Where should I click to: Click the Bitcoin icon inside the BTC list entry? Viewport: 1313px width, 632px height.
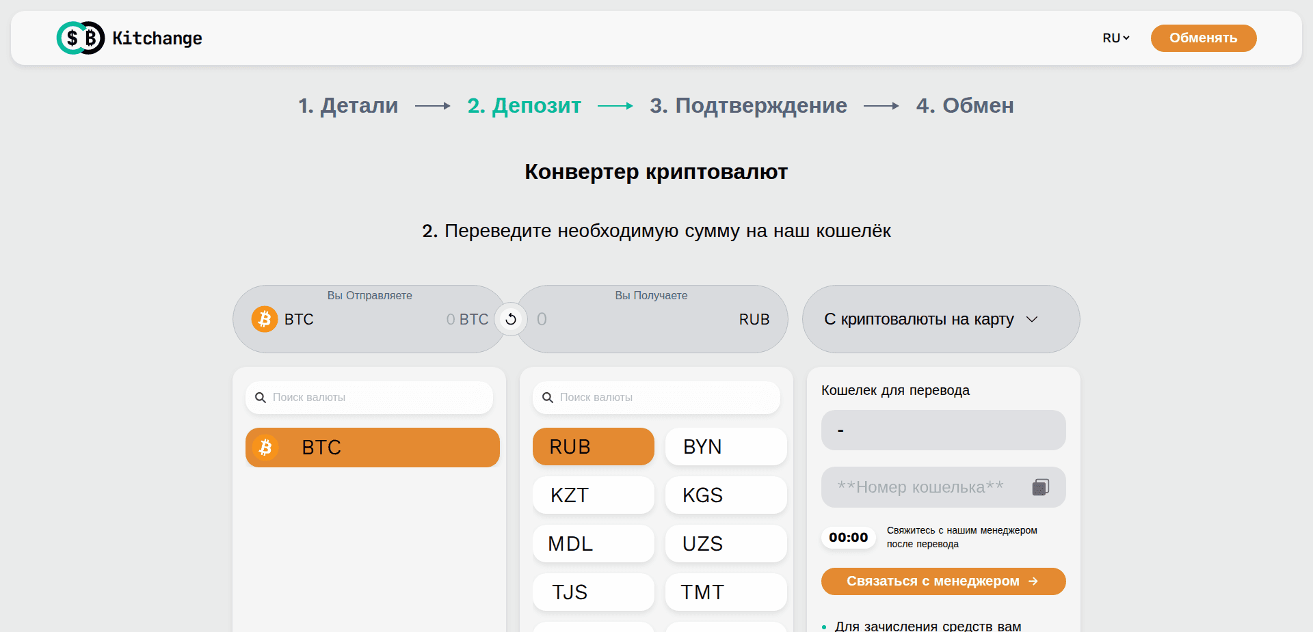coord(266,448)
